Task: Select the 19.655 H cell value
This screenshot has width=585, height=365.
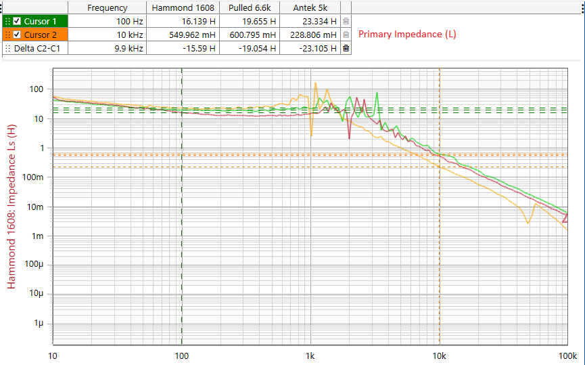Action: point(250,21)
